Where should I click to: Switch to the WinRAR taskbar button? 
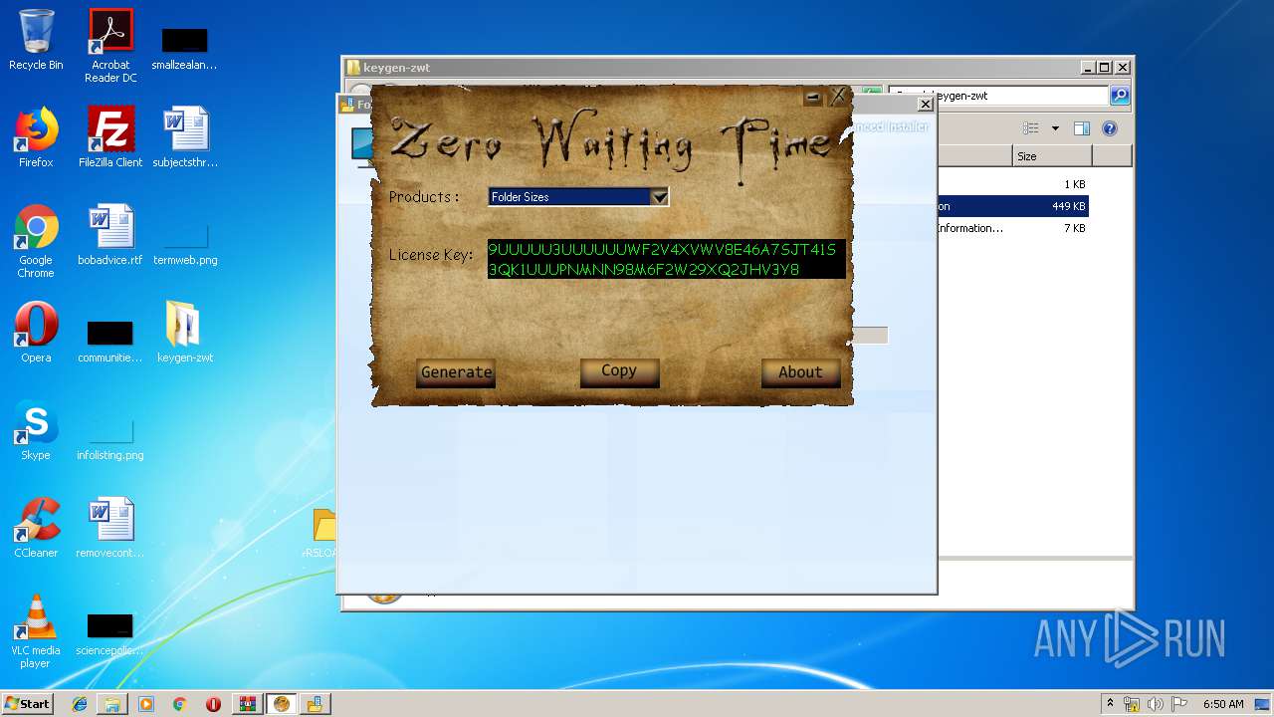(247, 704)
